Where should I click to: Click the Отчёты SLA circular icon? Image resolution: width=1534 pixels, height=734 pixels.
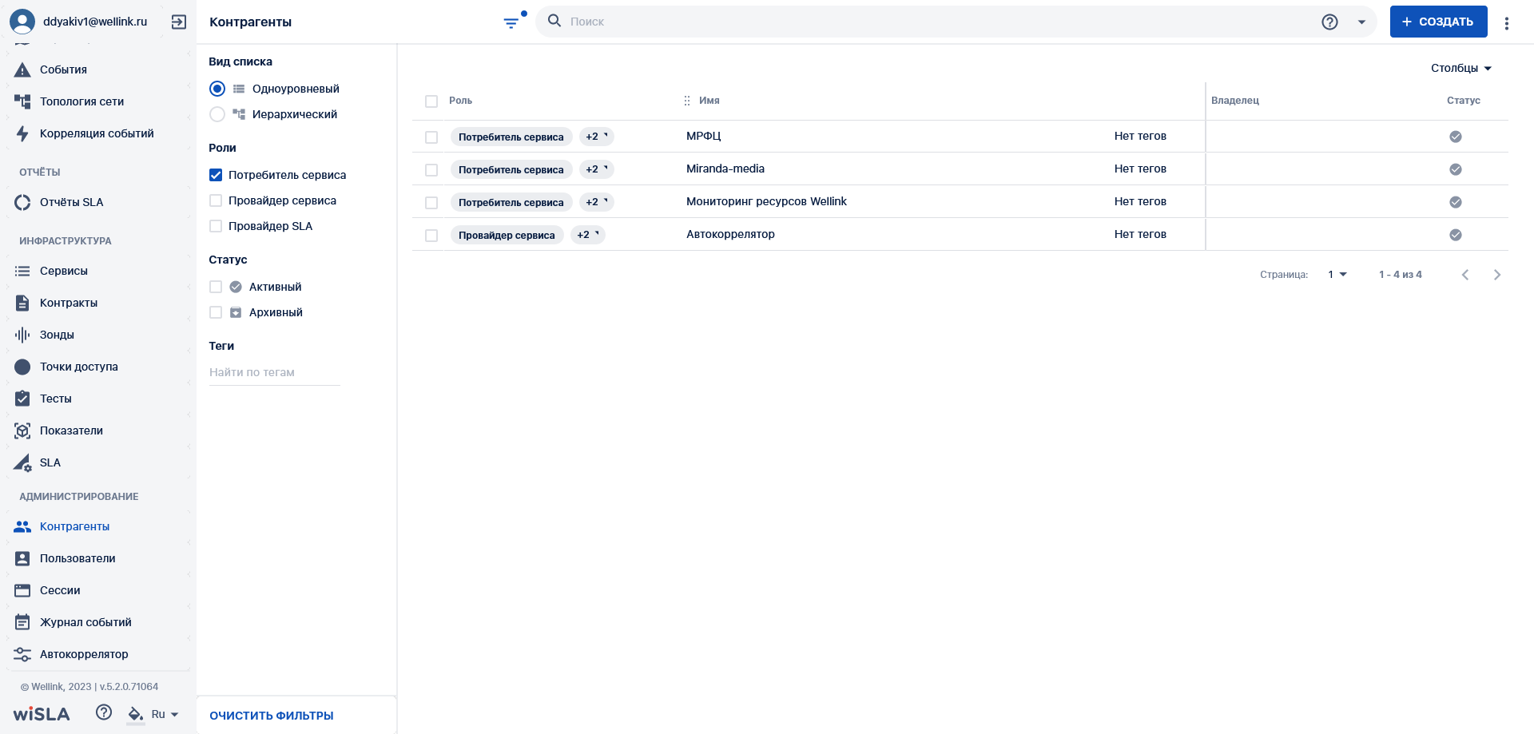tap(22, 202)
